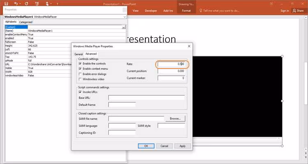
Task: Click the SAMI file name field
Action: pos(136,118)
